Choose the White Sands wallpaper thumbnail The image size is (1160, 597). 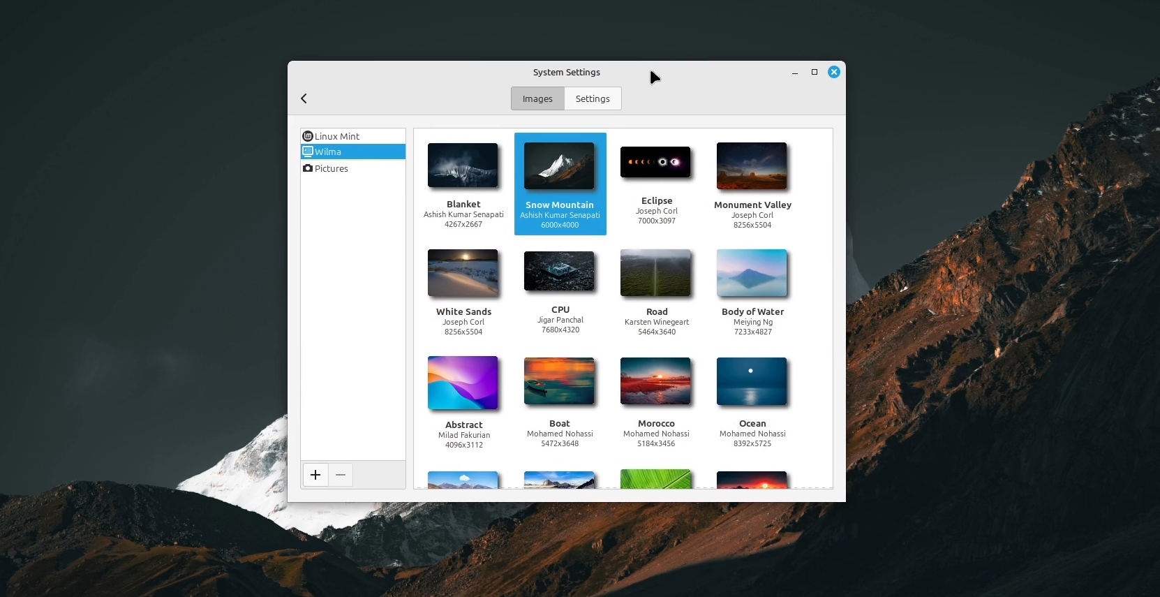coord(463,272)
